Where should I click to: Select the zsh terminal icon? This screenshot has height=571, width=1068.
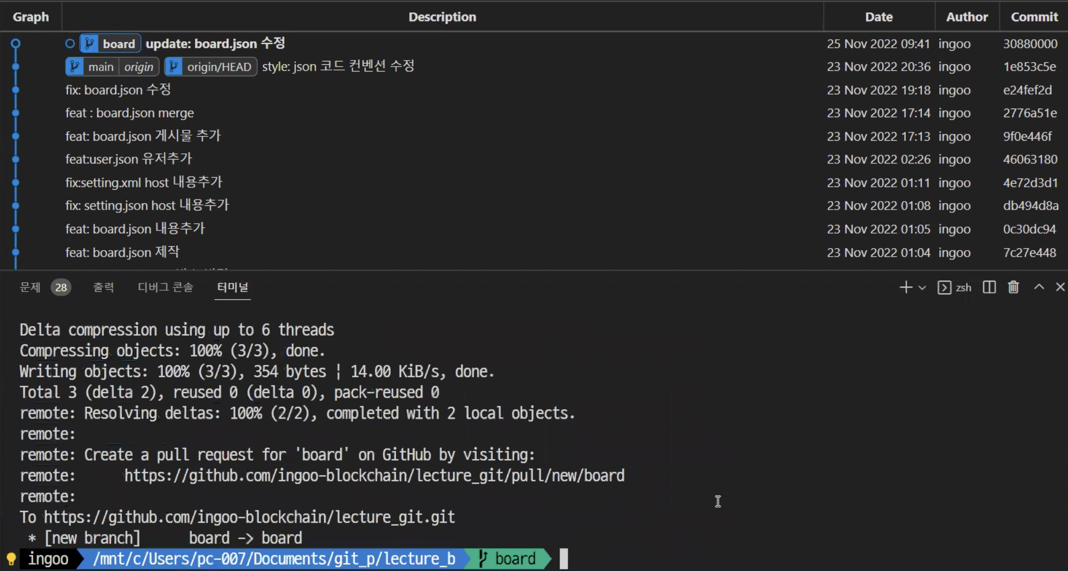pos(944,288)
